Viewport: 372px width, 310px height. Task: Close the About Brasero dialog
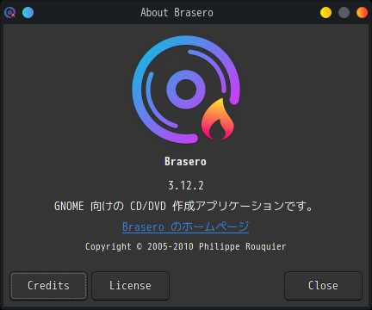[x=323, y=286]
